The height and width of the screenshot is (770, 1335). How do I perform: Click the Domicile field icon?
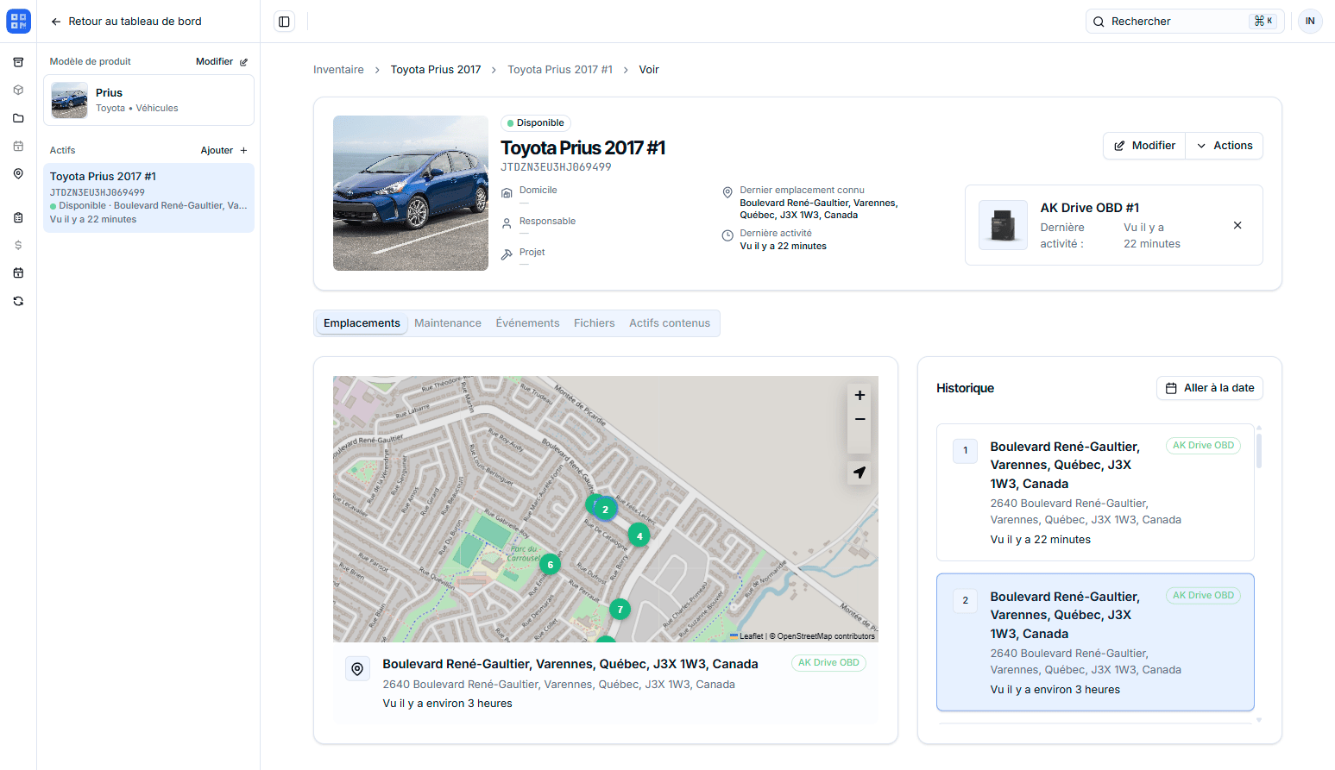click(x=507, y=193)
